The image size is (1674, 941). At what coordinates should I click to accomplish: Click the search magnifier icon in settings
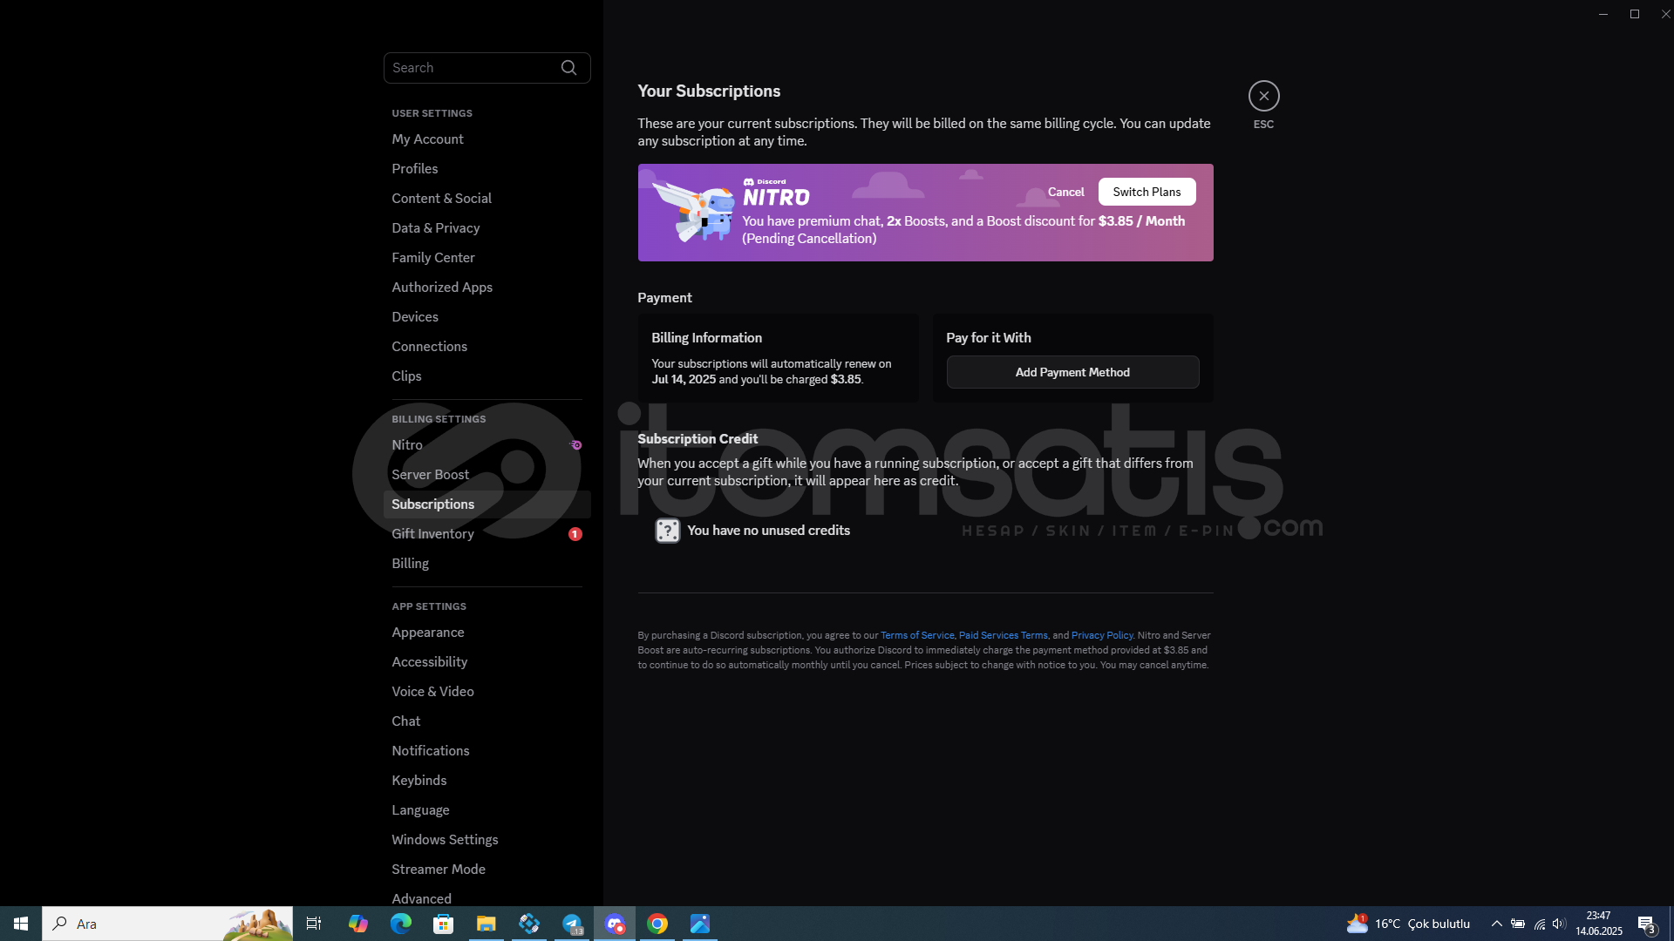pyautogui.click(x=568, y=68)
